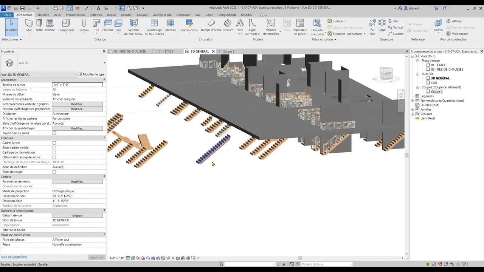This screenshot has width=484, height=272.
Task: Switch to the 02 - REZ-DE-CHAUSSÉE view tab
Action: point(130,51)
